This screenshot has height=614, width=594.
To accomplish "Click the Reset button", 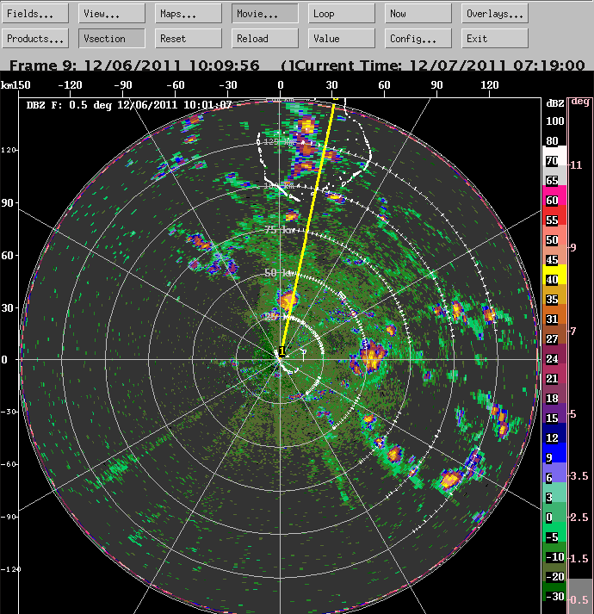I will pos(189,39).
